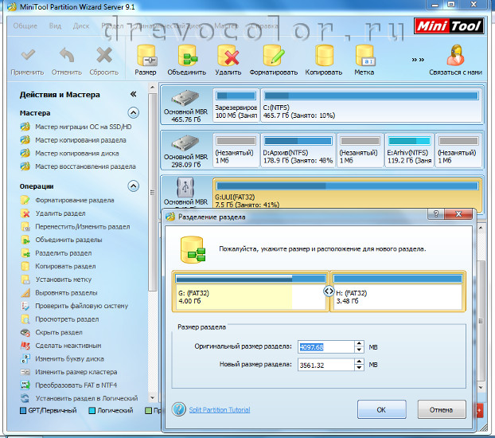Click the Применить (Apply) toolbar icon
This screenshot has height=438, width=495.
28,56
